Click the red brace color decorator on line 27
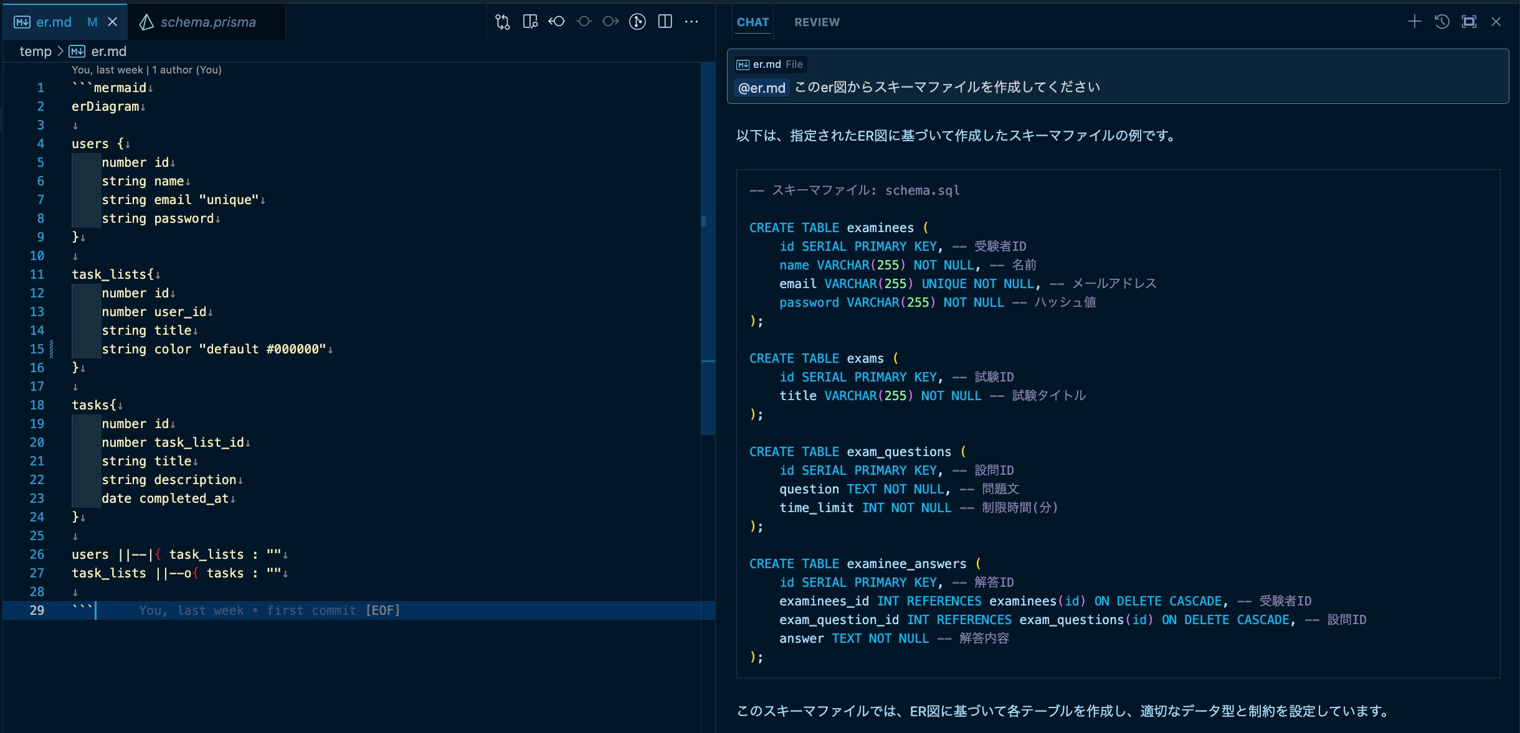This screenshot has height=733, width=1520. coord(196,573)
